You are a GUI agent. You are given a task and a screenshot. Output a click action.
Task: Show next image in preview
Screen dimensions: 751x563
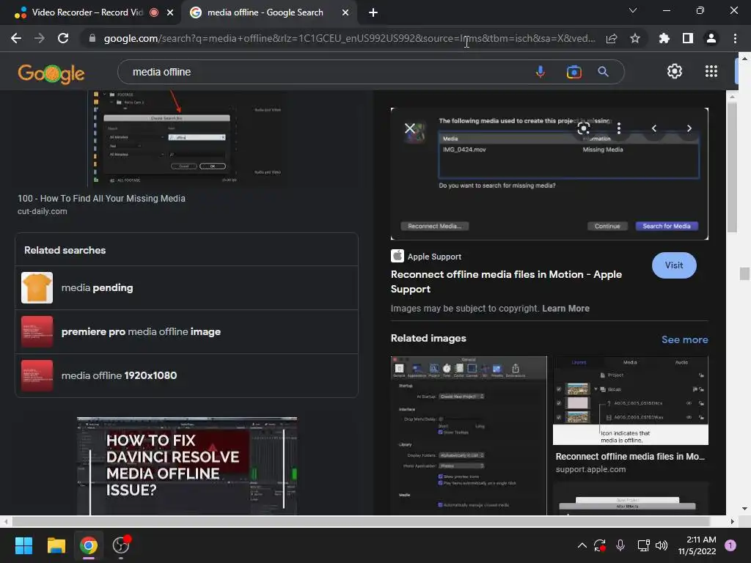(689, 128)
